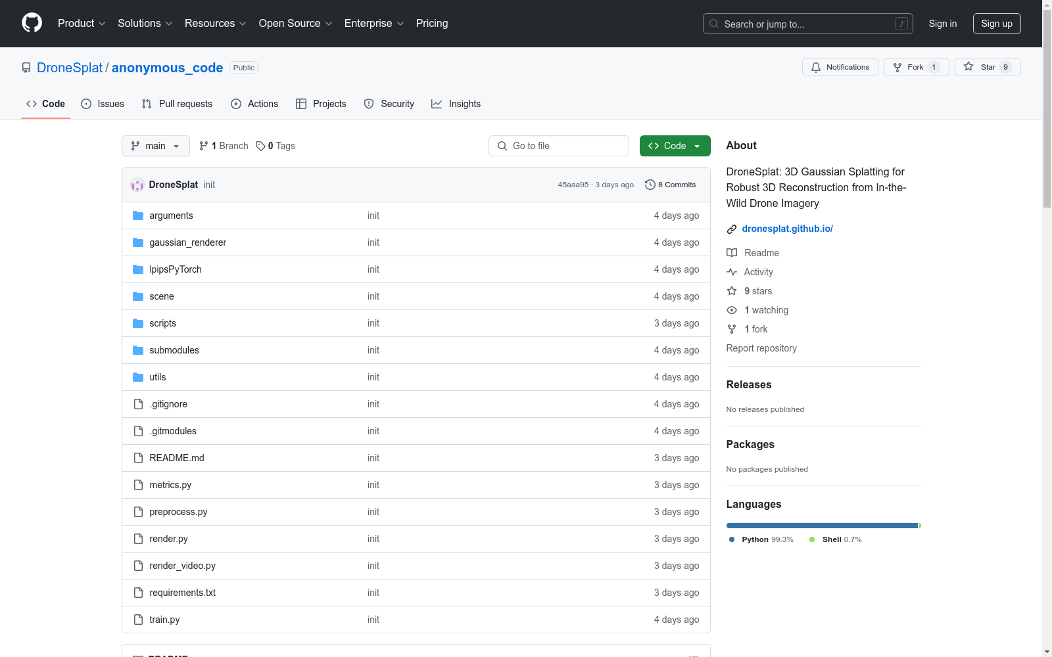Click the arguments folder icon

point(138,215)
